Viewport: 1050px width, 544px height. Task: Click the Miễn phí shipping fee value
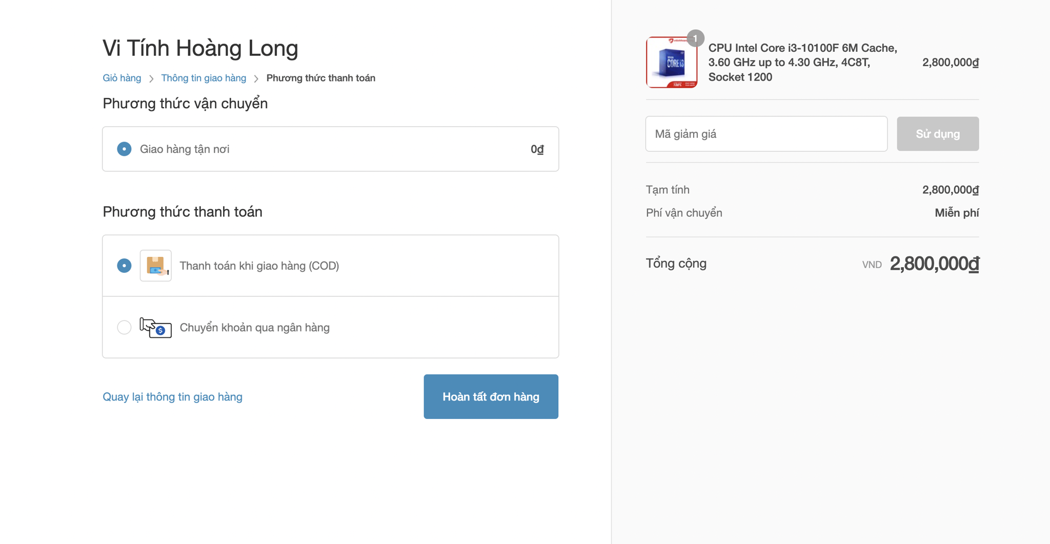click(957, 213)
